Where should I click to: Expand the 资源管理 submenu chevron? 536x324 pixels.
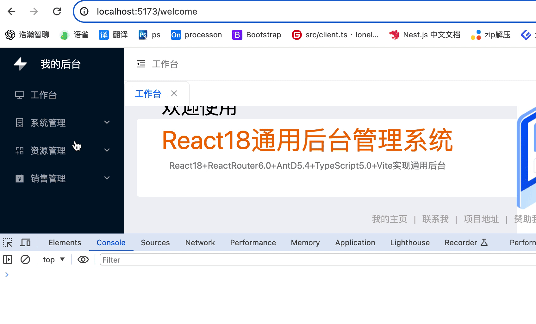[107, 150]
